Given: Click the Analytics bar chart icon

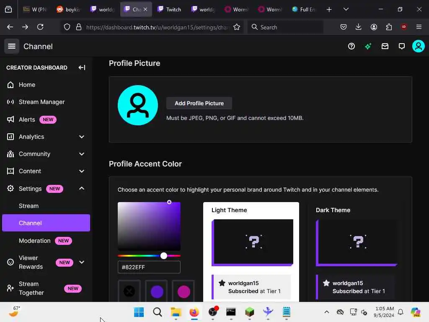Looking at the screenshot, I should [x=10, y=137].
